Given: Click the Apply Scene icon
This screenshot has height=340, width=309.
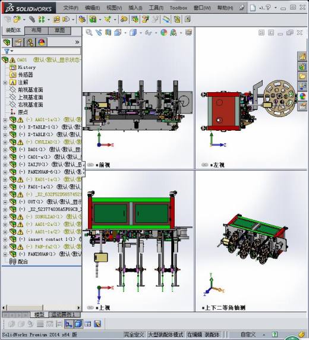Looking at the screenshot, I should coord(174,33).
